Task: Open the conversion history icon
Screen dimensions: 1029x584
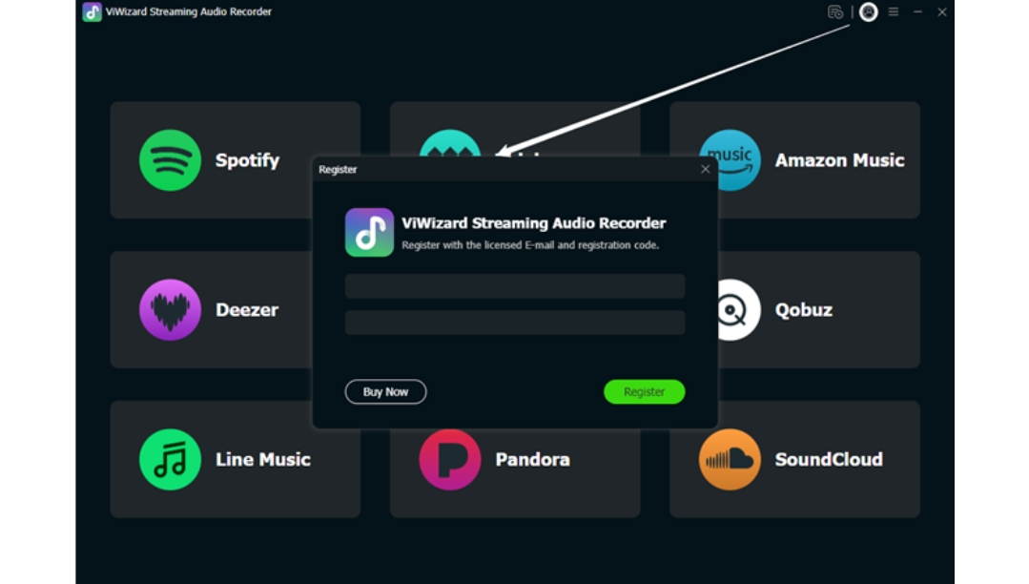Action: (835, 12)
